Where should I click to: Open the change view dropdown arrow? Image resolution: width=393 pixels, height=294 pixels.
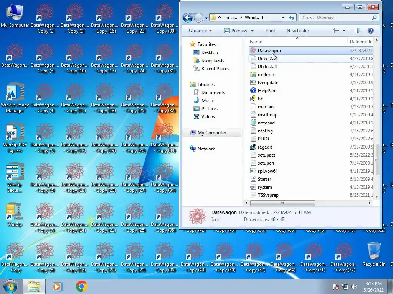coord(344,31)
